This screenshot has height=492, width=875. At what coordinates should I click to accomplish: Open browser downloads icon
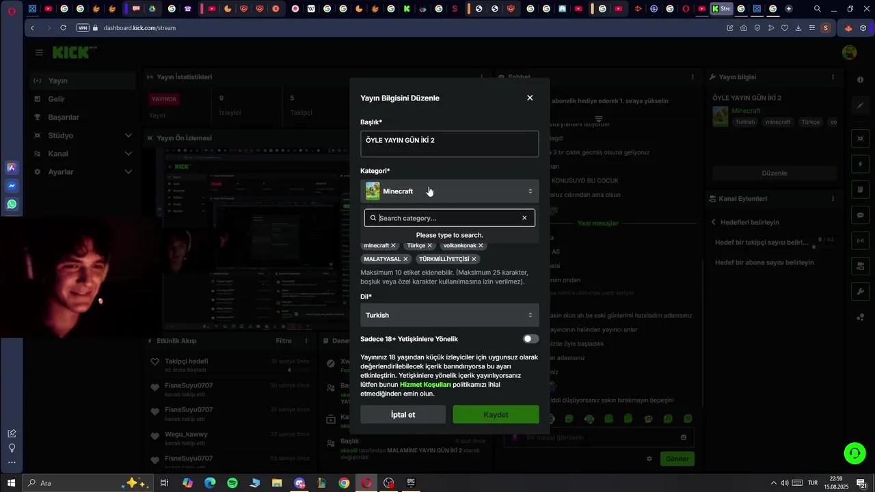[x=798, y=28]
